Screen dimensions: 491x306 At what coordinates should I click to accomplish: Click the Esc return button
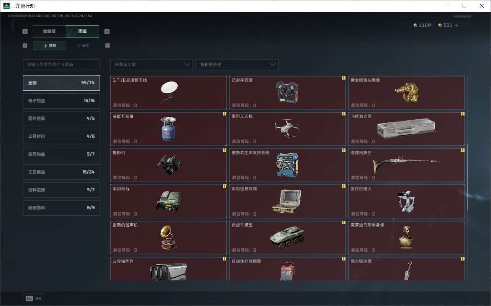(x=34, y=298)
